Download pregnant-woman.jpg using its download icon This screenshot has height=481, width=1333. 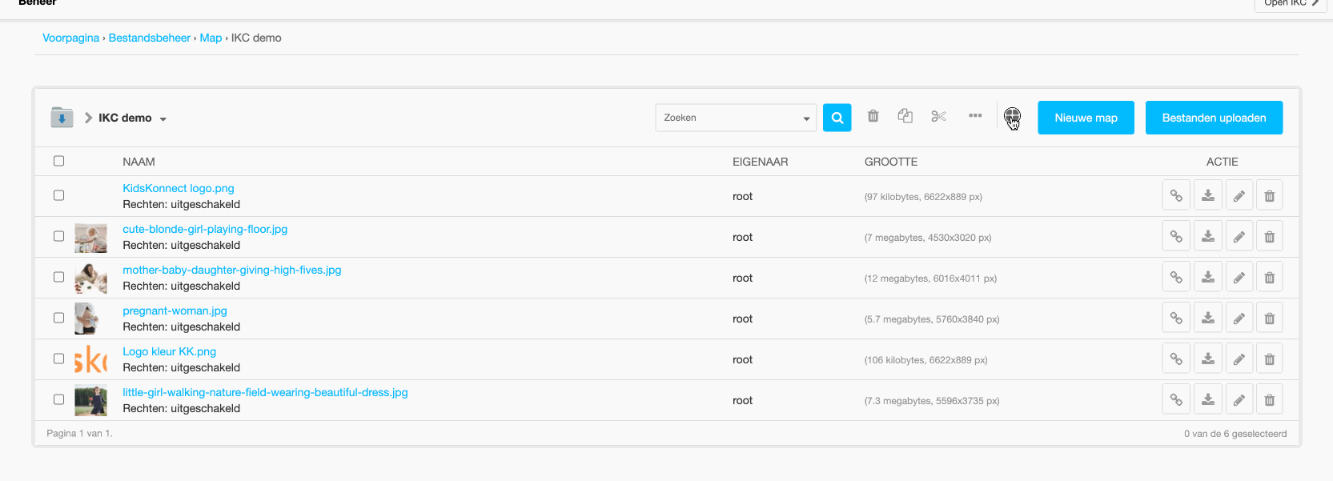pos(1207,319)
